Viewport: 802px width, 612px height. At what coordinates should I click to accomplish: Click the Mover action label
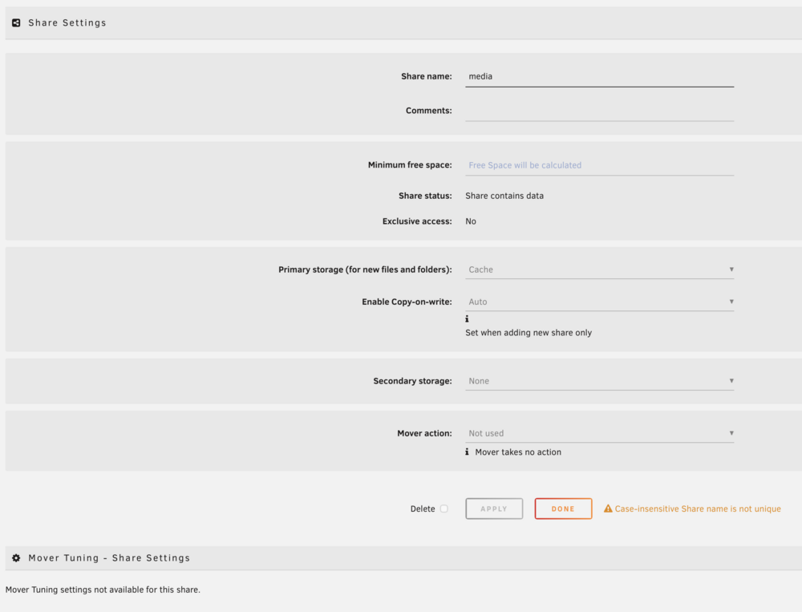pos(424,433)
